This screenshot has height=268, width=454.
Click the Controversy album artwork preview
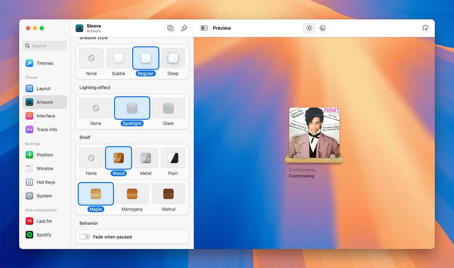click(314, 133)
